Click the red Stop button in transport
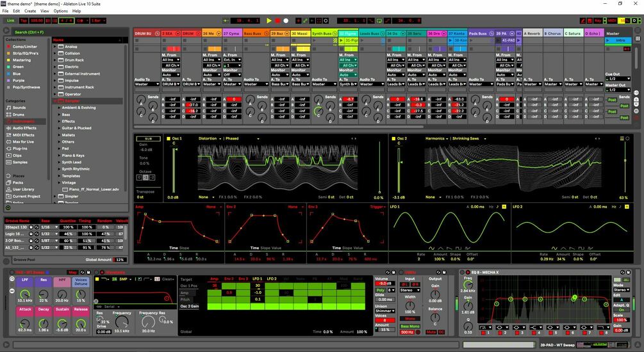The image size is (644, 352). click(277, 20)
